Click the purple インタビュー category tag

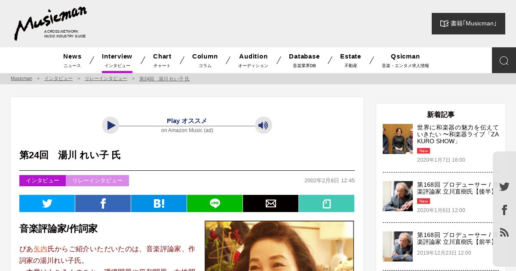click(43, 181)
